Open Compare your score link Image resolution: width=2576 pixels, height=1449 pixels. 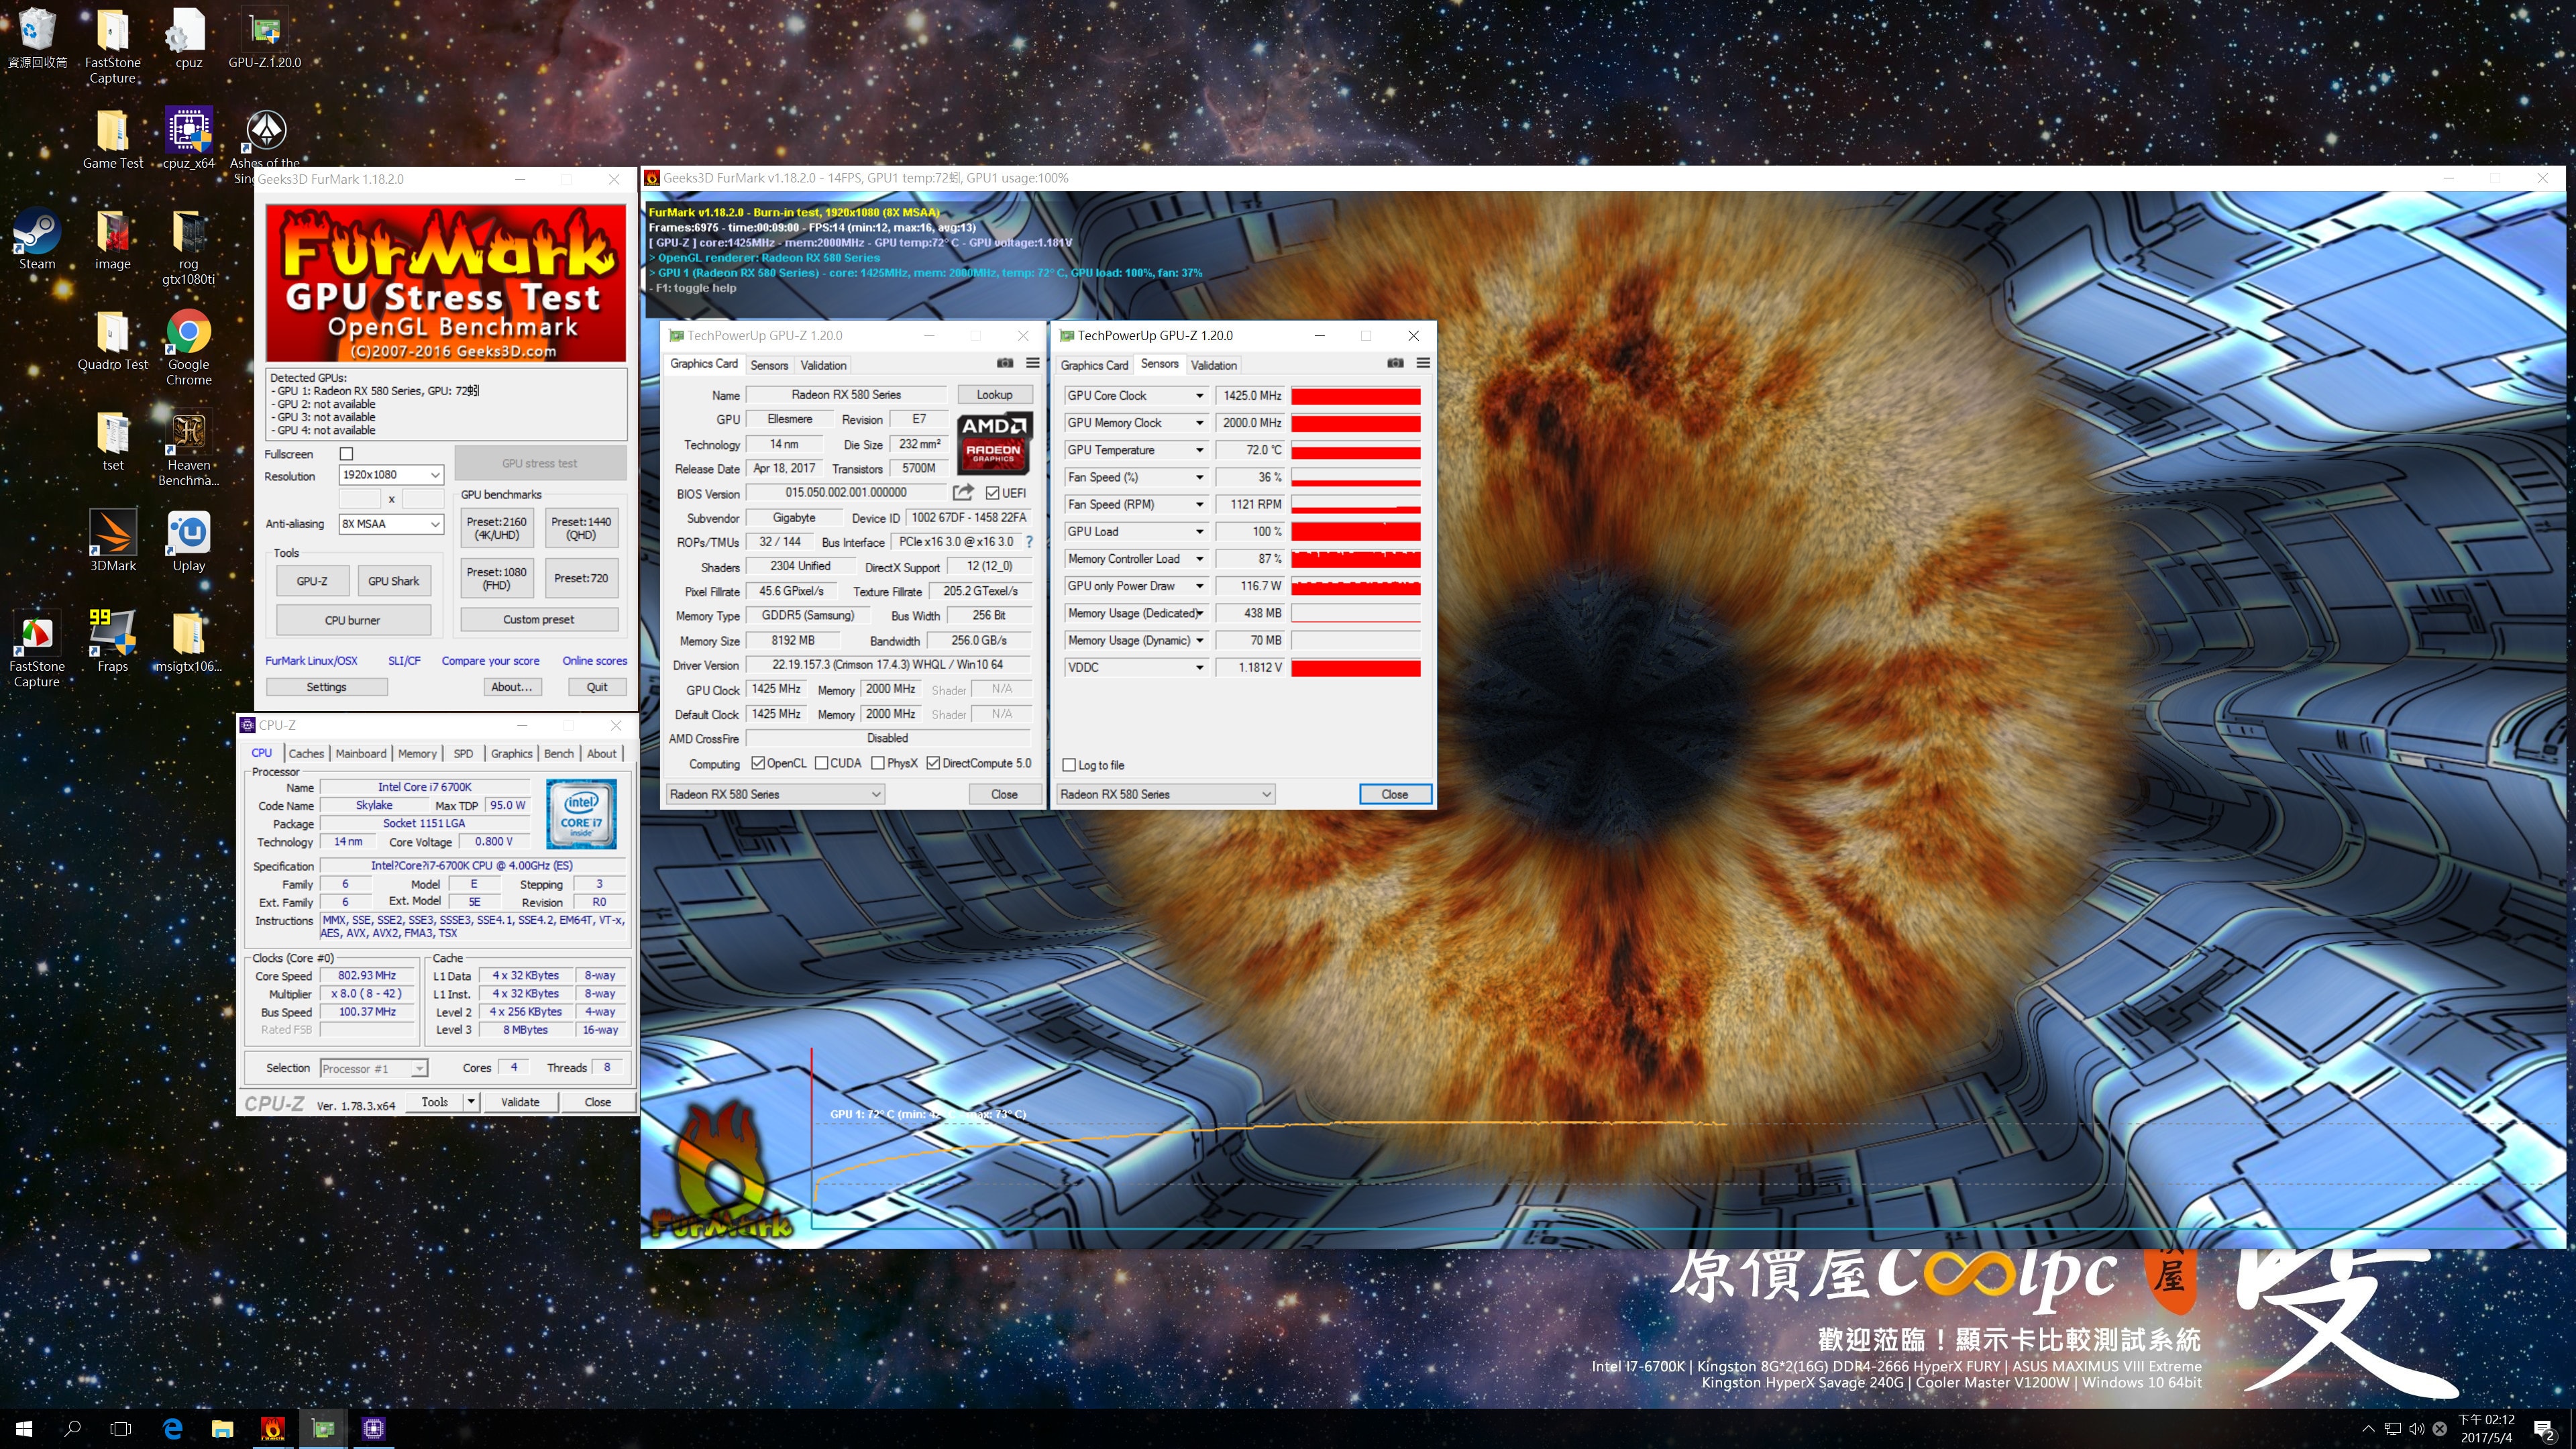pos(490,661)
